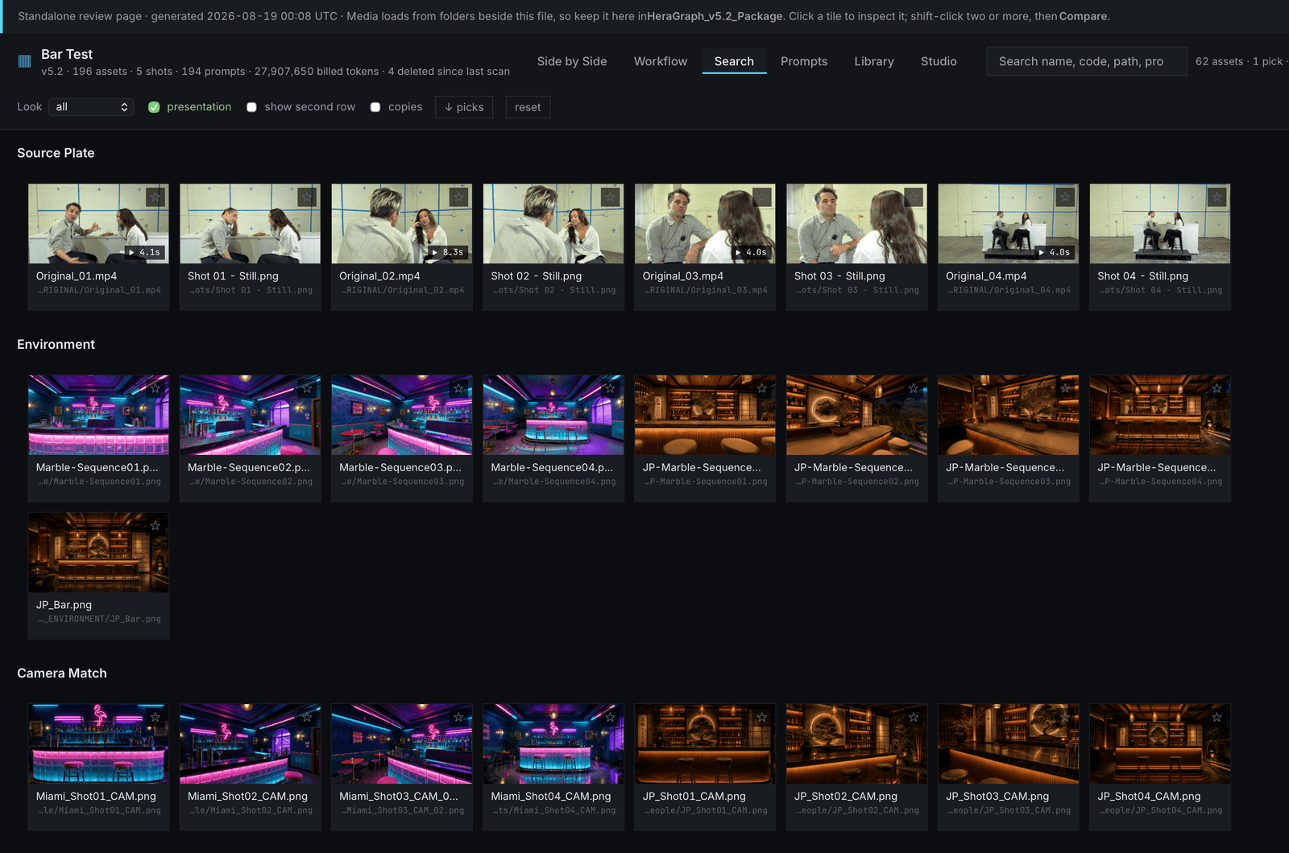Star the Shot 04 - Still.png tile
Viewport: 1289px width, 853px height.
[1216, 197]
